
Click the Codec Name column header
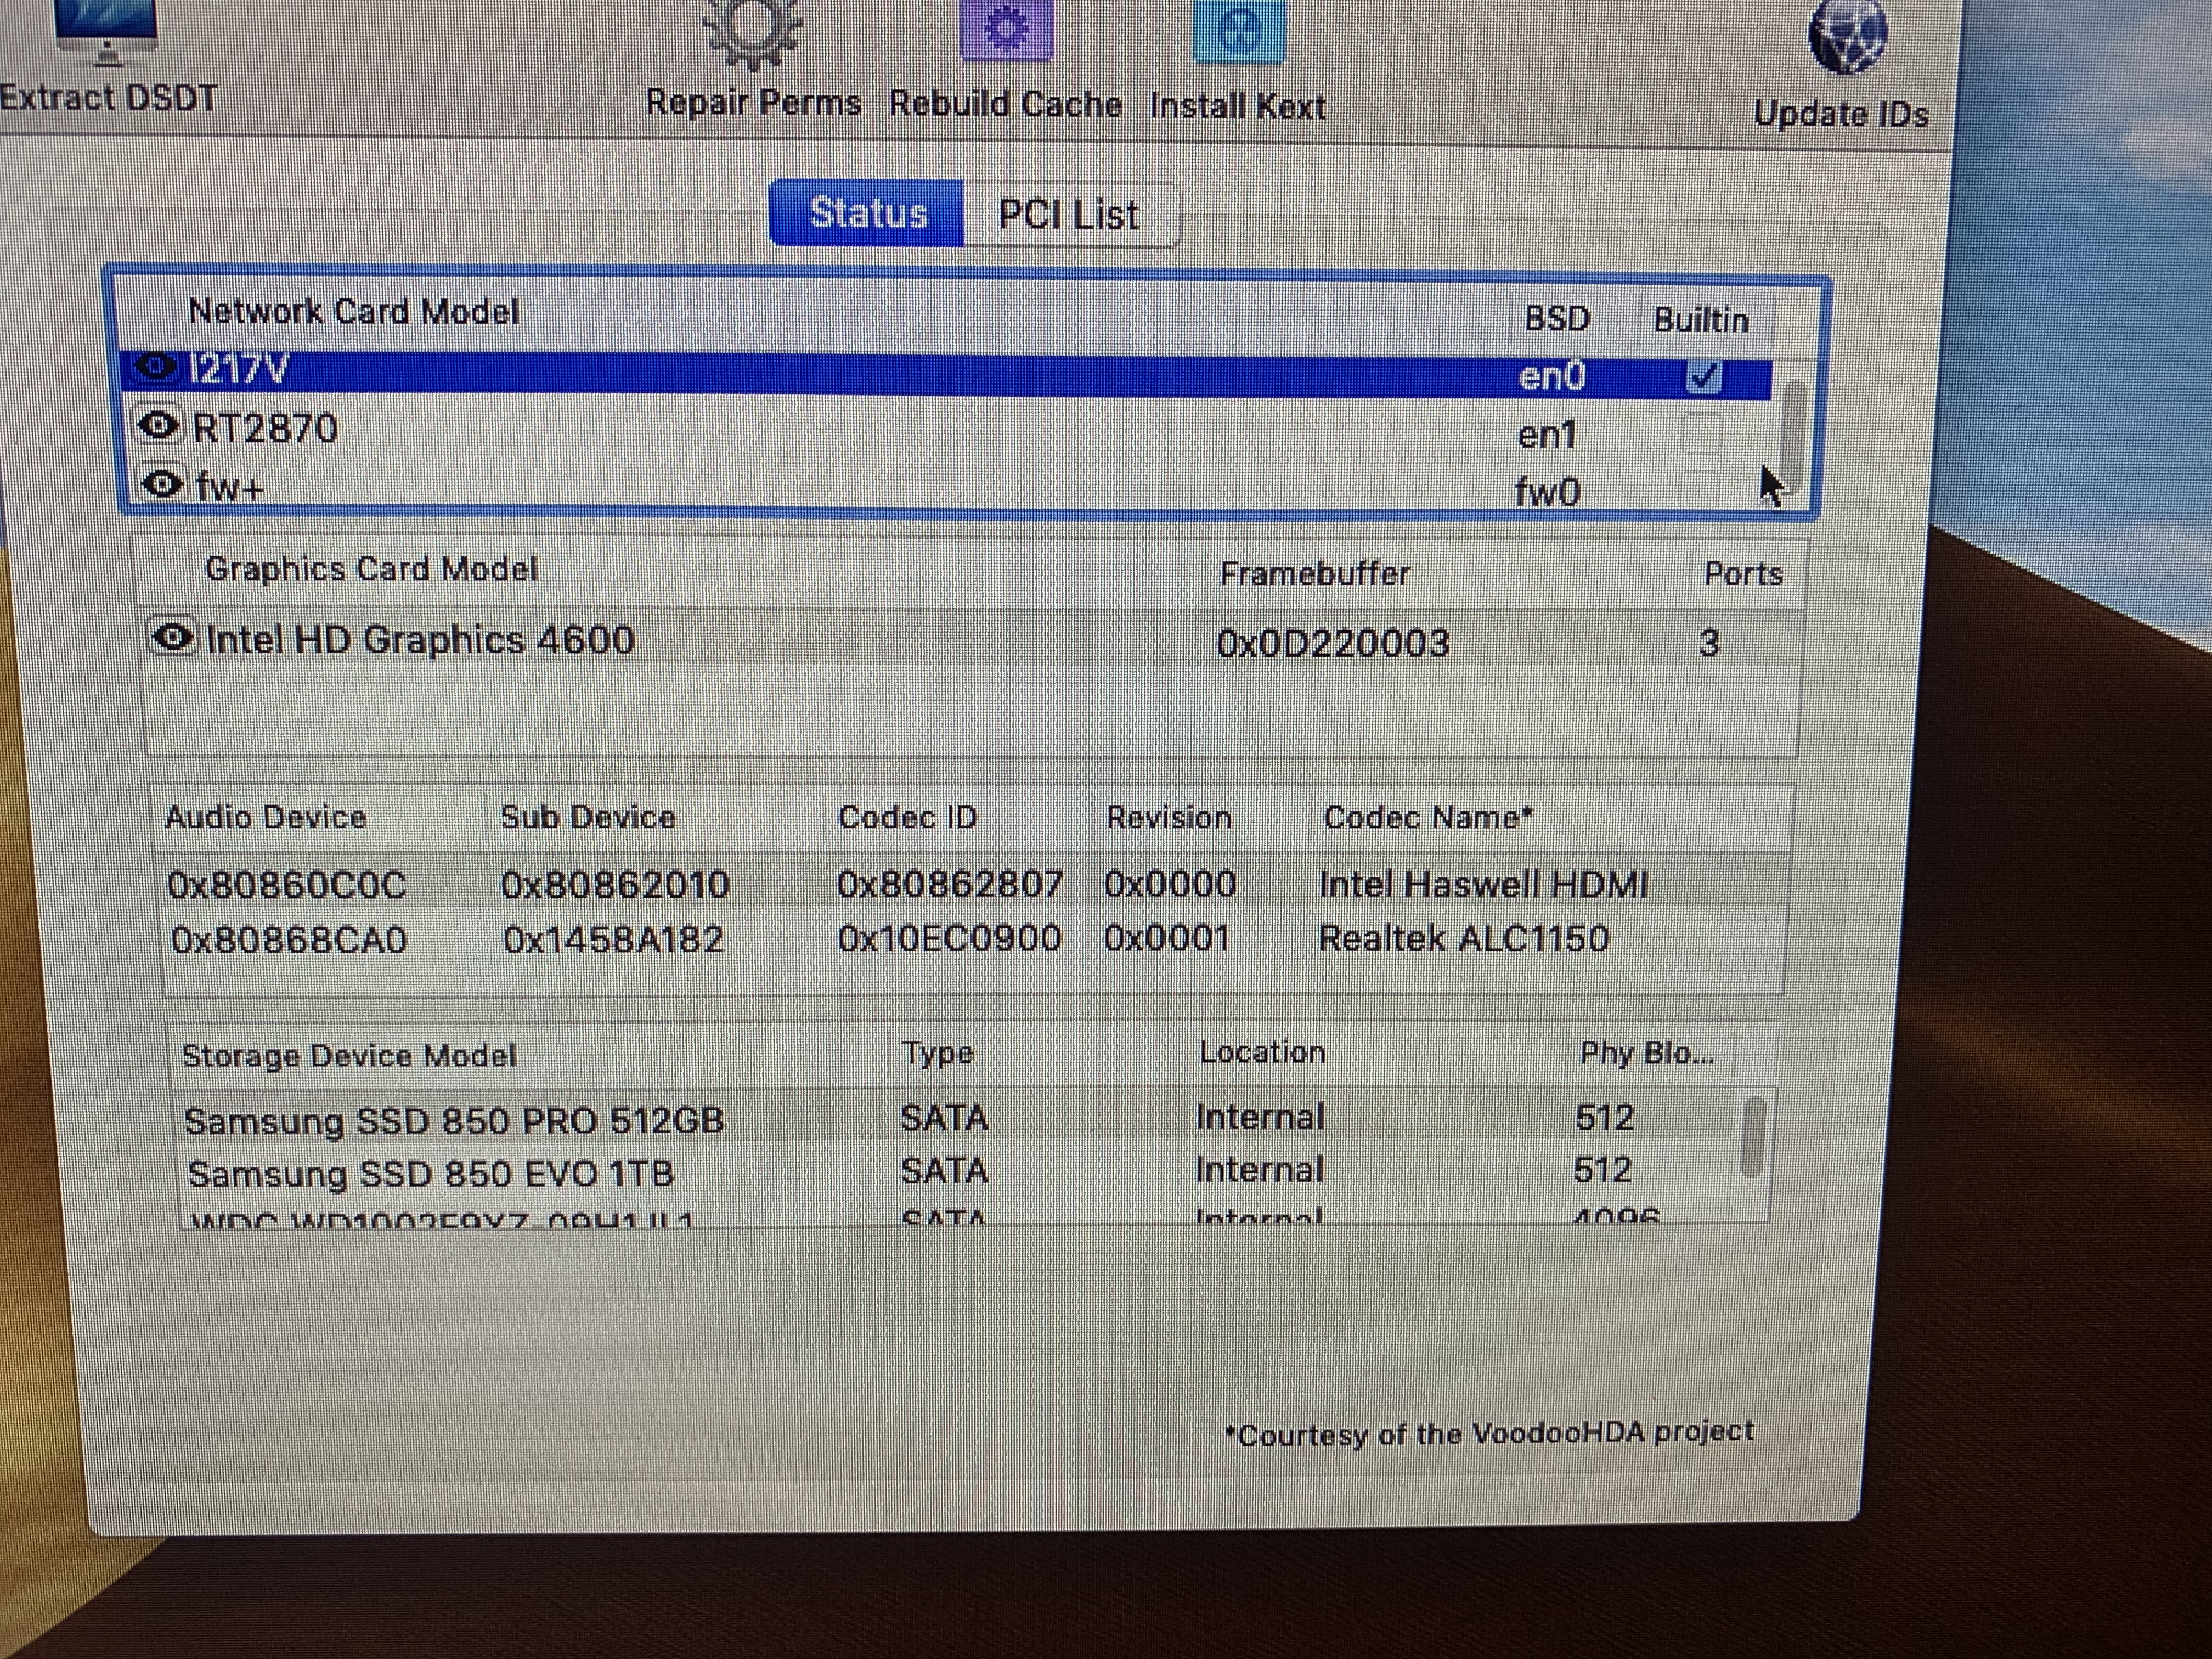click(x=1428, y=818)
